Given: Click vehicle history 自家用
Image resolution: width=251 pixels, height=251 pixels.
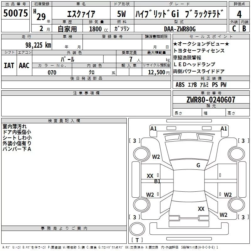Looking at the screenshot, I should tap(67, 29).
